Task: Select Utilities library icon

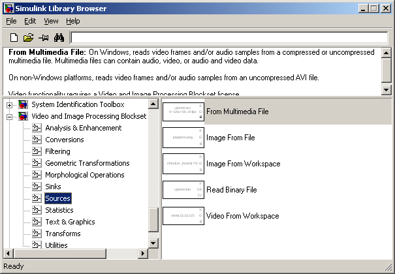Action: (x=37, y=245)
